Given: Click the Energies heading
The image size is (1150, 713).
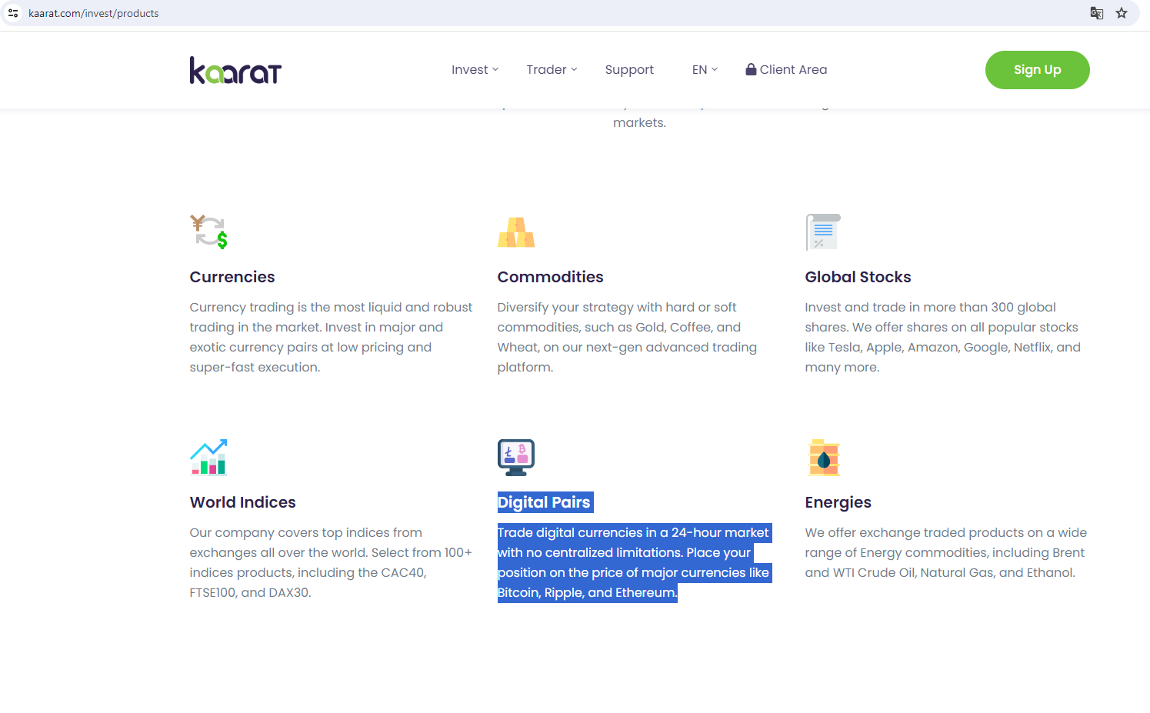Looking at the screenshot, I should click(838, 502).
